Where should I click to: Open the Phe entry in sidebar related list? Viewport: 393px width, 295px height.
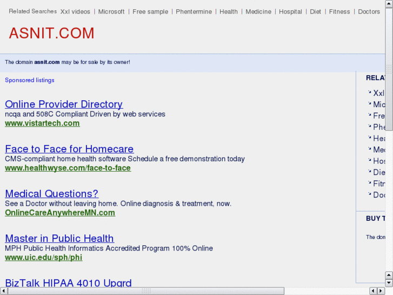click(379, 127)
